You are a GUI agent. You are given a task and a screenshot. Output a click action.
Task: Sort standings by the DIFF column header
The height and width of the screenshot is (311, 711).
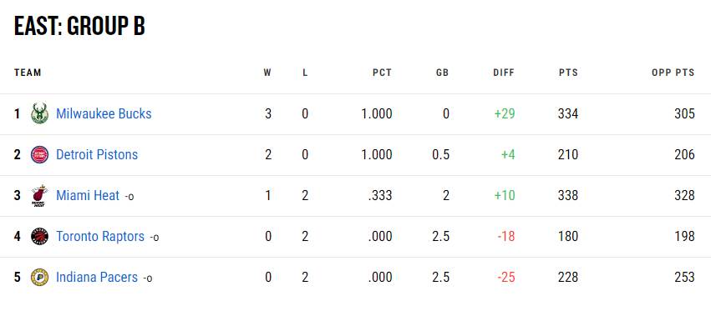[504, 73]
